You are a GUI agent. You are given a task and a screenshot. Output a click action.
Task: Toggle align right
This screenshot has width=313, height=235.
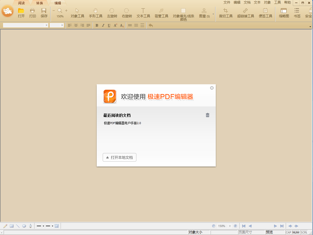click(x=82, y=25)
